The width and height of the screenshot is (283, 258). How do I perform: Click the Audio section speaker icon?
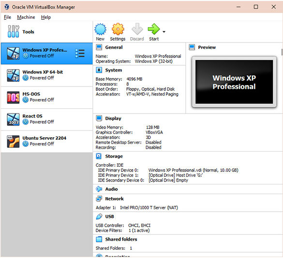point(99,189)
